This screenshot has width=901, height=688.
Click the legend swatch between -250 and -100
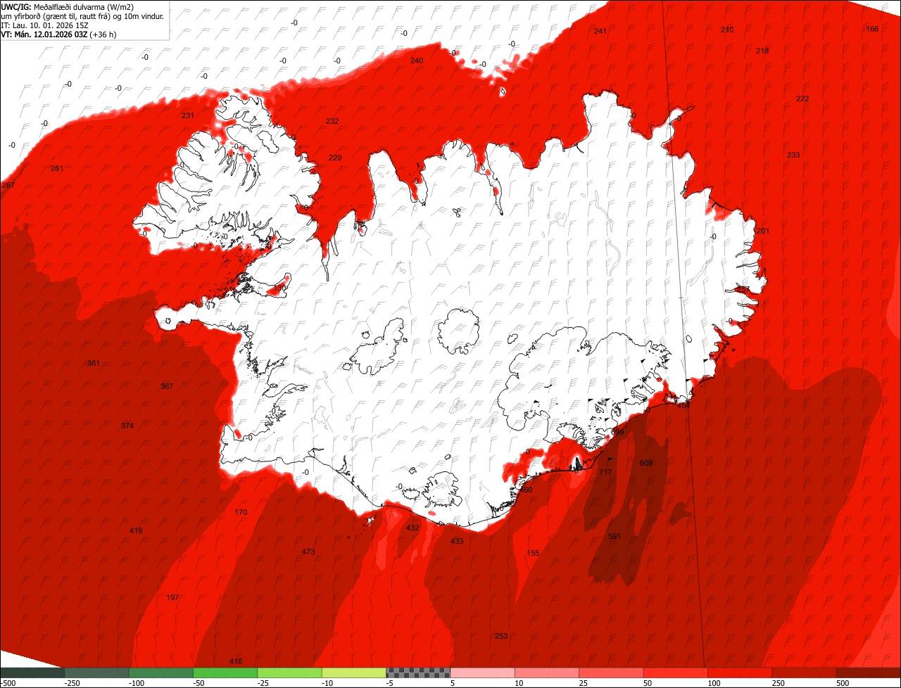pos(96,673)
